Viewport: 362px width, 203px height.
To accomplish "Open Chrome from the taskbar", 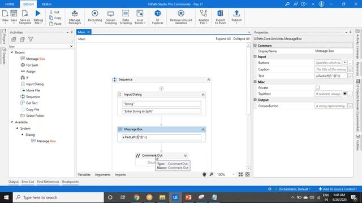I will point(136,197).
